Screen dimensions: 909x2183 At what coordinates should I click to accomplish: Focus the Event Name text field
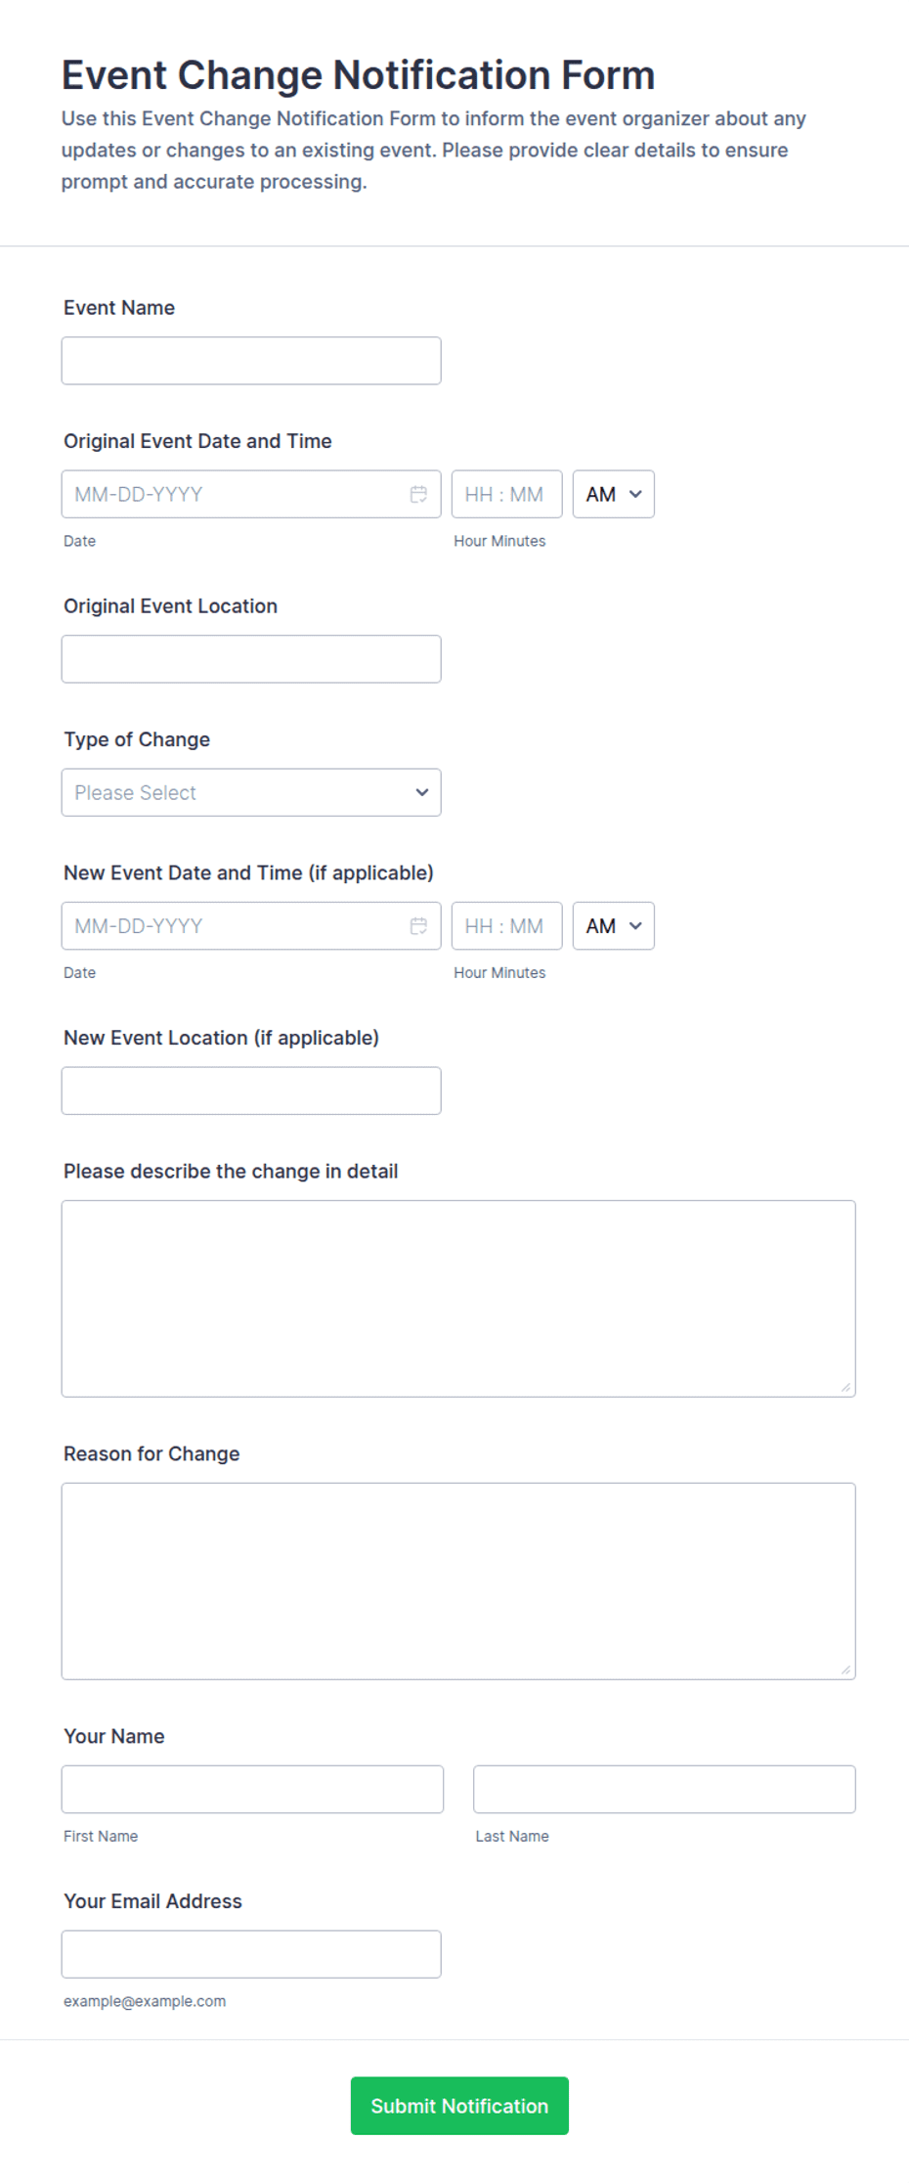[x=251, y=361]
